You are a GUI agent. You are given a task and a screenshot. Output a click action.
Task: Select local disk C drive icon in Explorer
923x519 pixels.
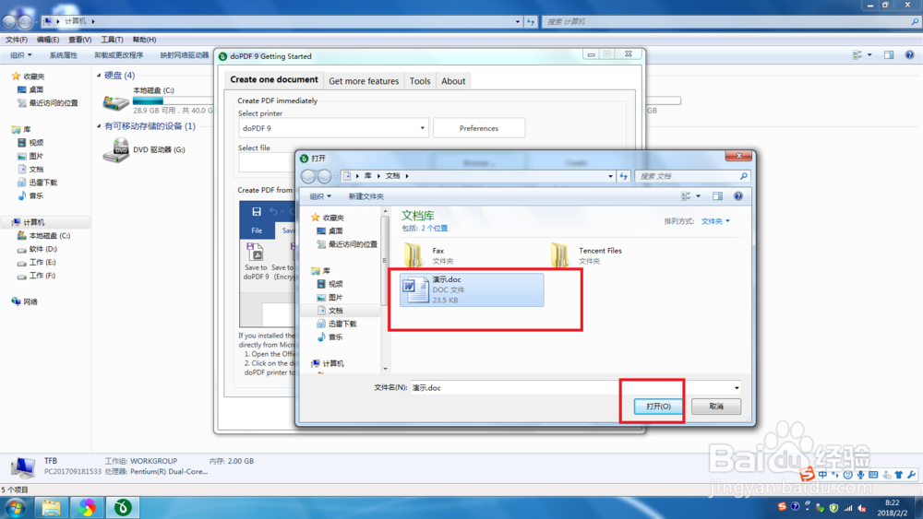tap(116, 103)
